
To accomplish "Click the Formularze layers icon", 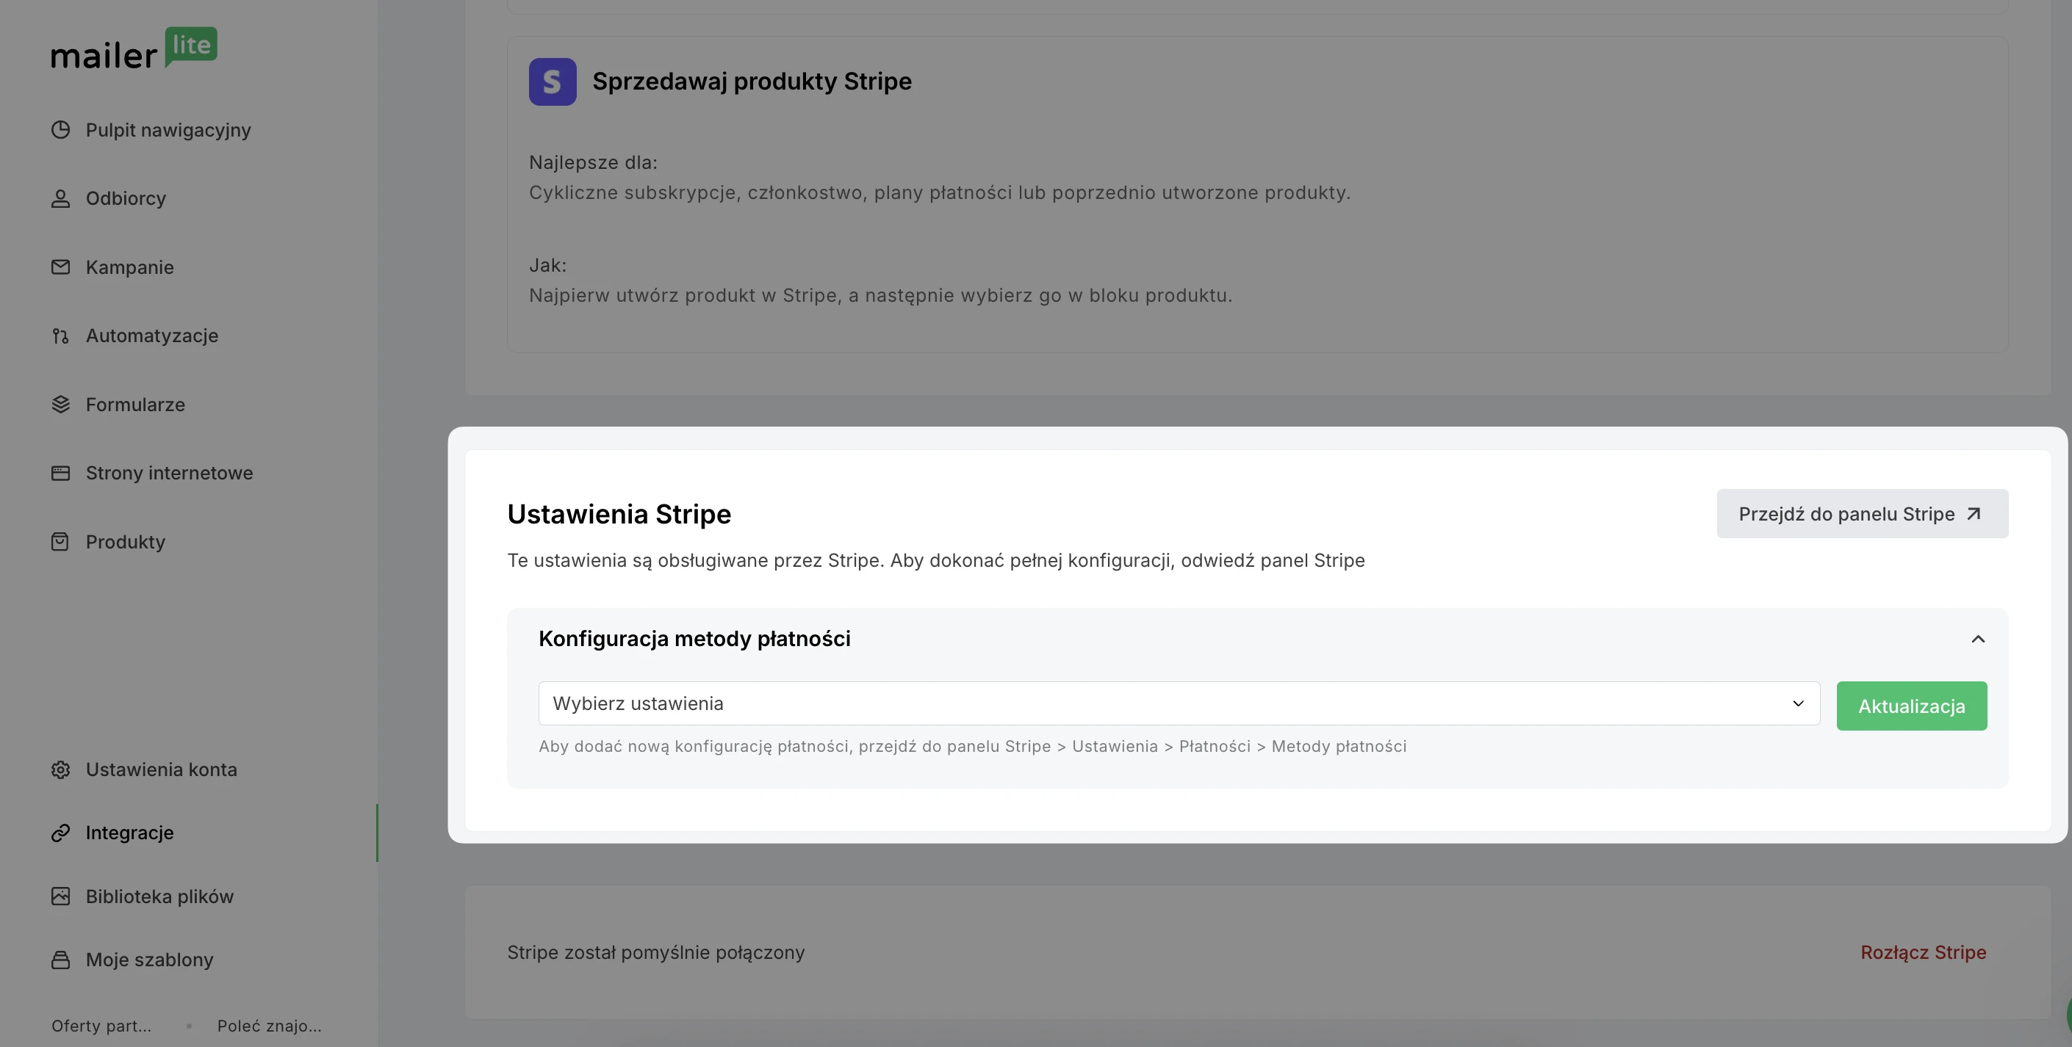I will pos(60,404).
